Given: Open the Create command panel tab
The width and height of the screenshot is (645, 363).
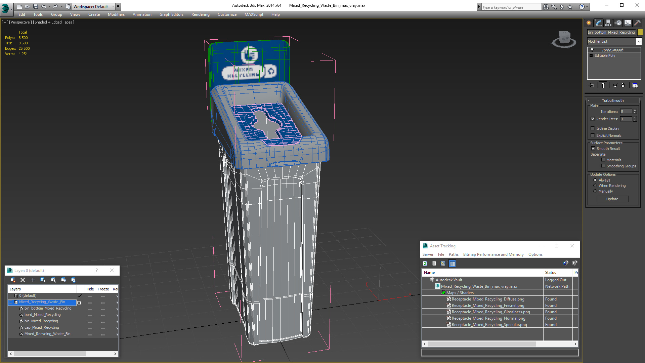Looking at the screenshot, I should [589, 23].
